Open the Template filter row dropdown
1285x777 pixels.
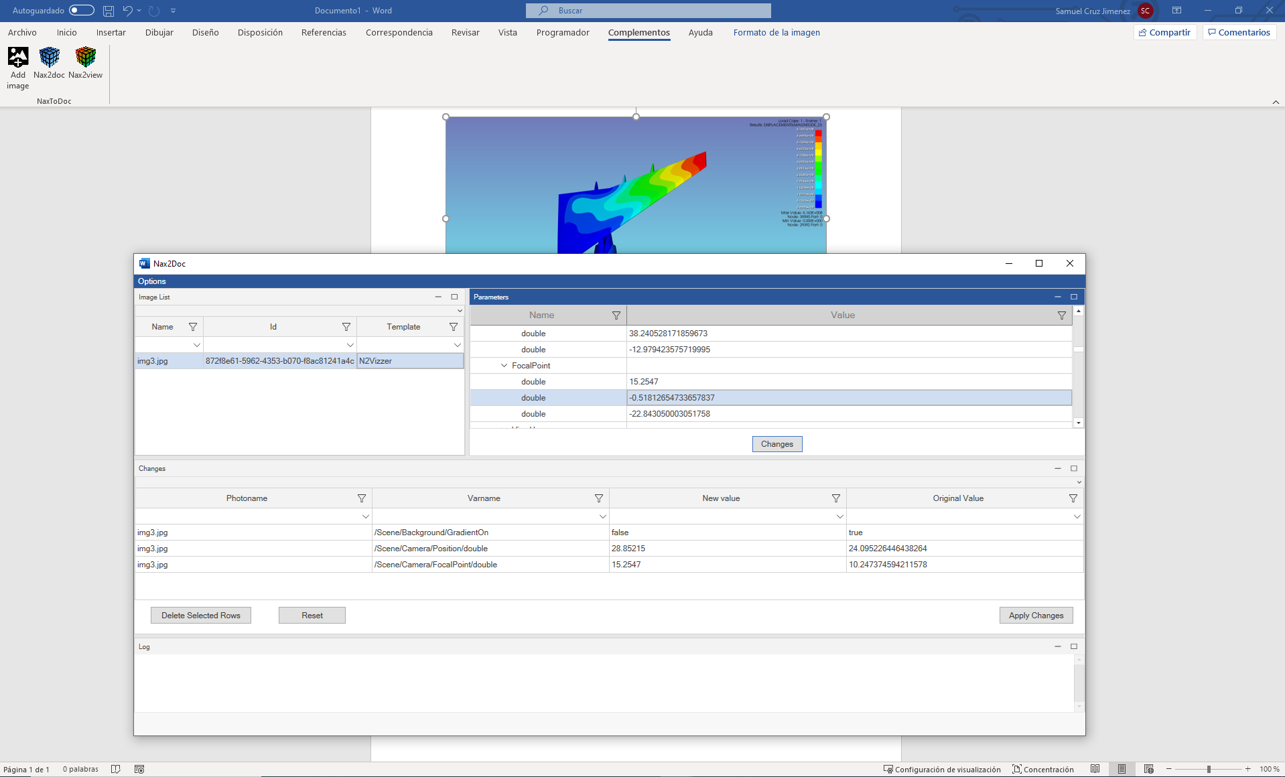tap(458, 345)
